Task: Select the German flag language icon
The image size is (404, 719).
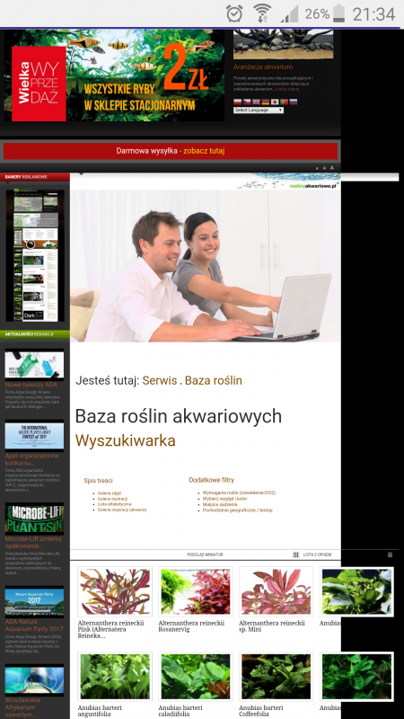Action: coord(265,102)
